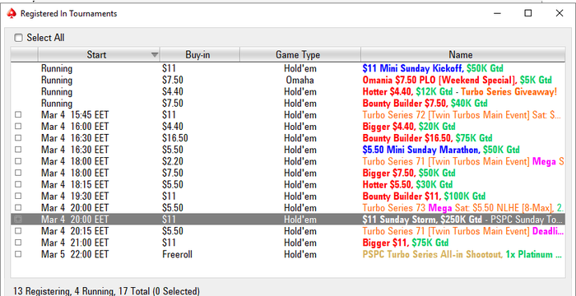This screenshot has height=296, width=576.
Task: Check the Bounty Builder $11 $100K checkbox
Action: (18, 197)
